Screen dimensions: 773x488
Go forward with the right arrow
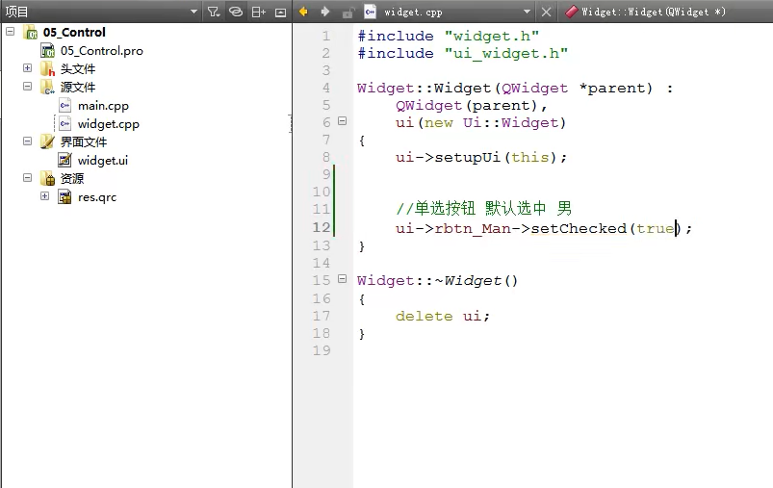tap(324, 12)
